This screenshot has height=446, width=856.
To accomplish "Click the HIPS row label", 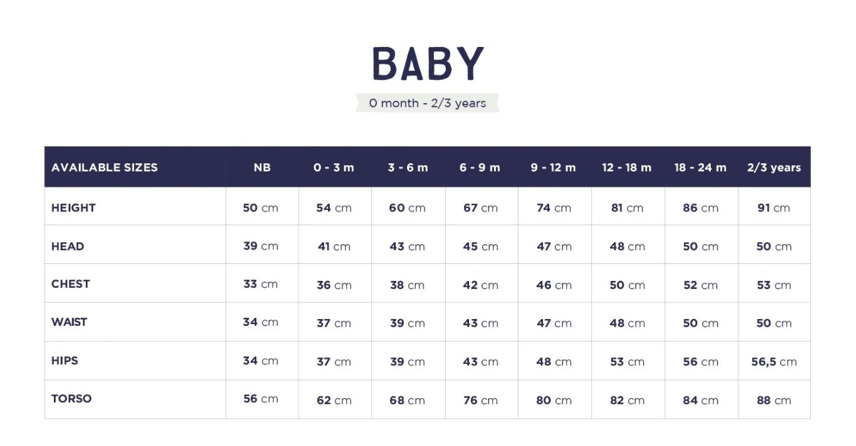I will [64, 361].
